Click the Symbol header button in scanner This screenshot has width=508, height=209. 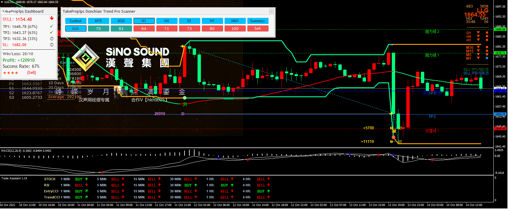pos(76,21)
